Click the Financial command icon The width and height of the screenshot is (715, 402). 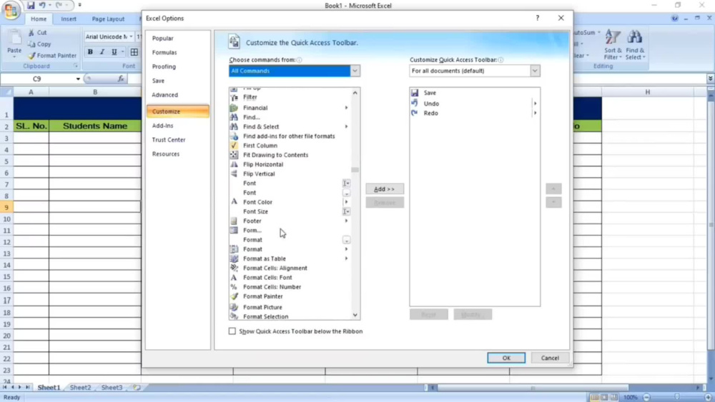[234, 108]
